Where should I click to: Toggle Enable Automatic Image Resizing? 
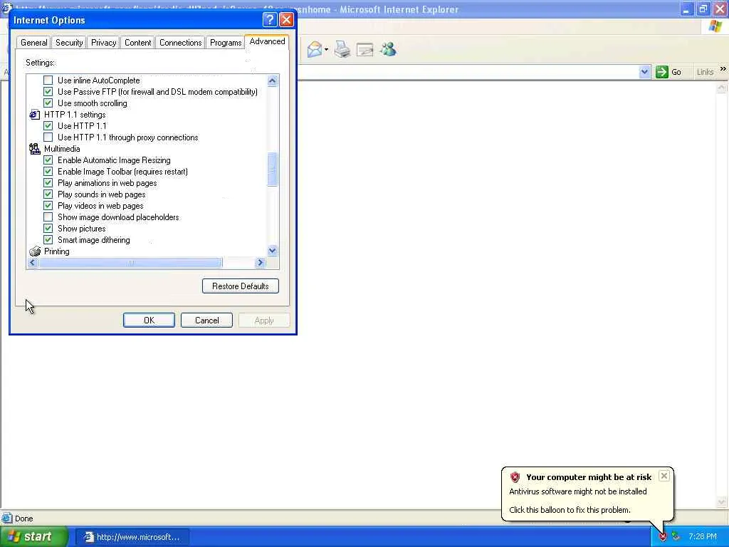(x=48, y=160)
